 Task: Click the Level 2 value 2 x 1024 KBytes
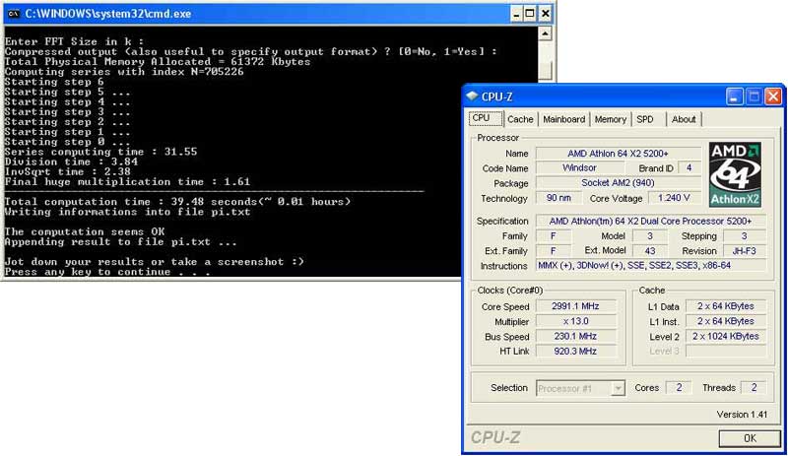726,337
